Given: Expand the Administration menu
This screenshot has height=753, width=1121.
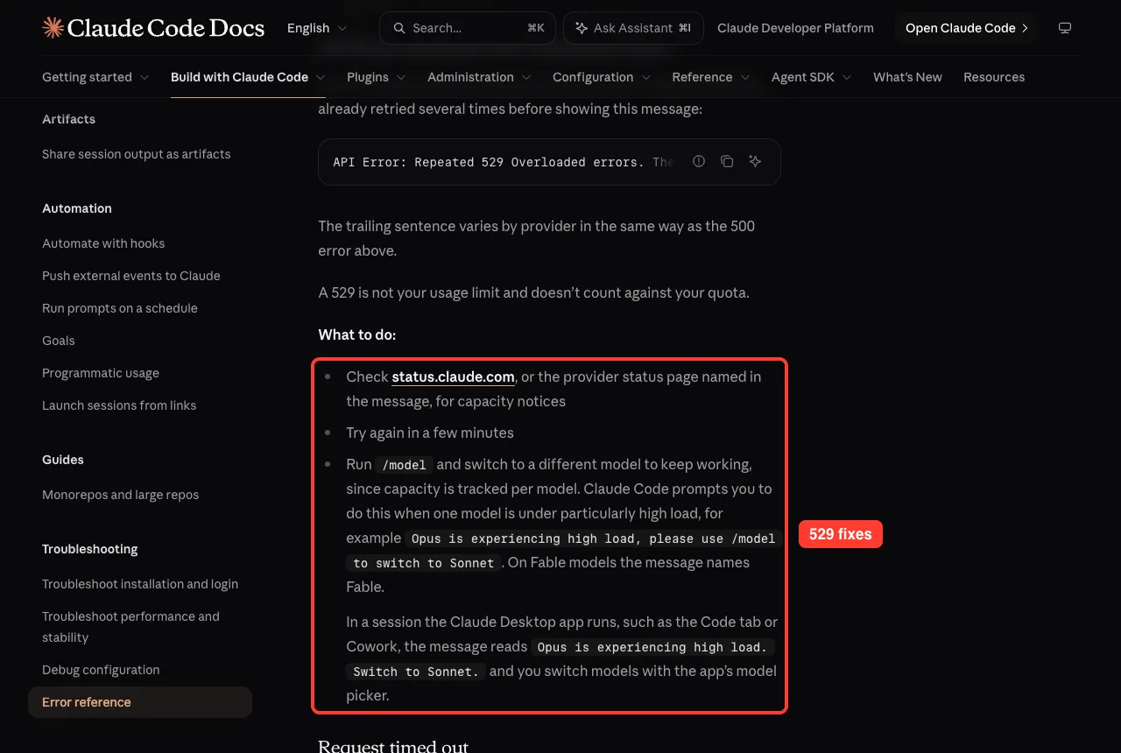Looking at the screenshot, I should (479, 77).
